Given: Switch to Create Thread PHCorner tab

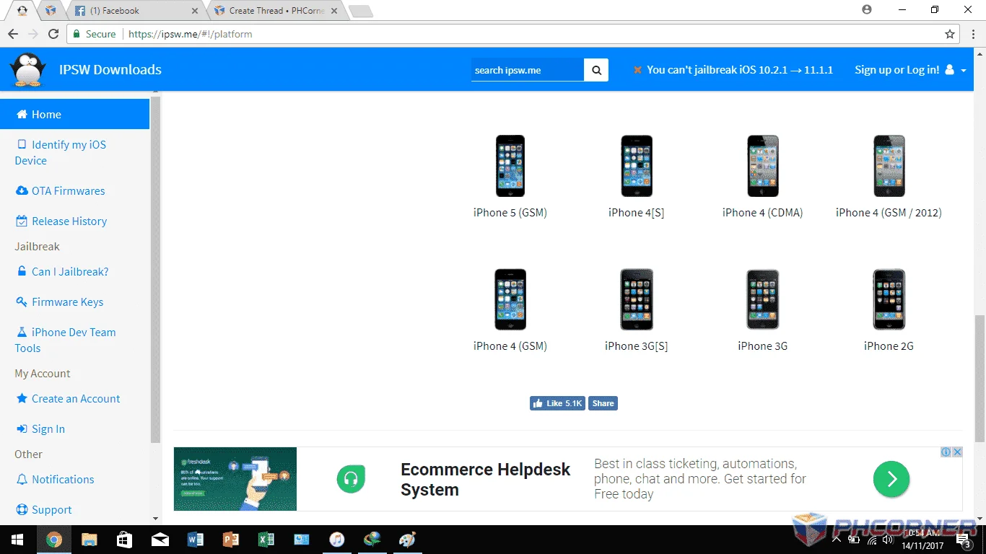Looking at the screenshot, I should 276,11.
